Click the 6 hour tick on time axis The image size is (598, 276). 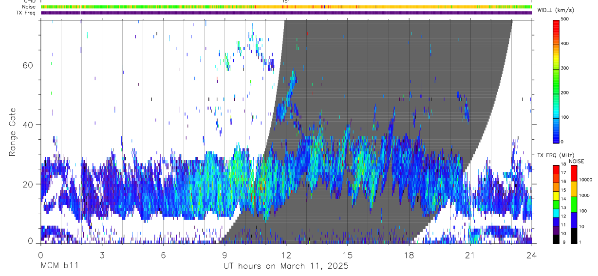pos(163,255)
